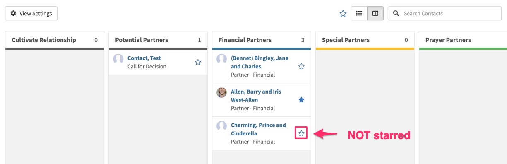
Task: Open Charming, Prince and Cinderella contact
Action: click(258, 129)
